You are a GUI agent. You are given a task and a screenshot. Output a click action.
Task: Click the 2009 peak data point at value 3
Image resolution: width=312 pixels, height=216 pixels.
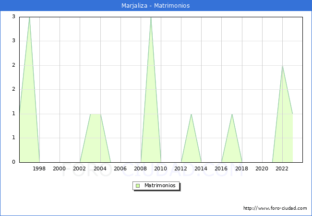tap(151, 17)
